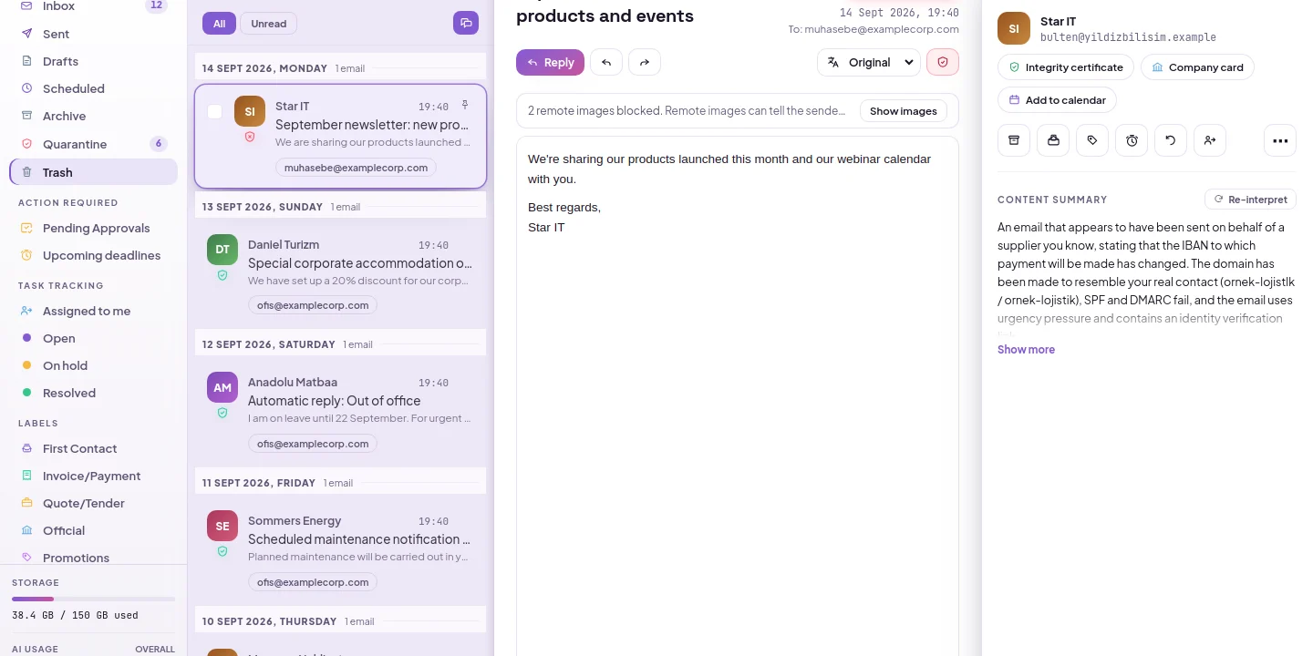Select the Trash folder
Image resolution: width=1313 pixels, height=656 pixels.
[93, 172]
